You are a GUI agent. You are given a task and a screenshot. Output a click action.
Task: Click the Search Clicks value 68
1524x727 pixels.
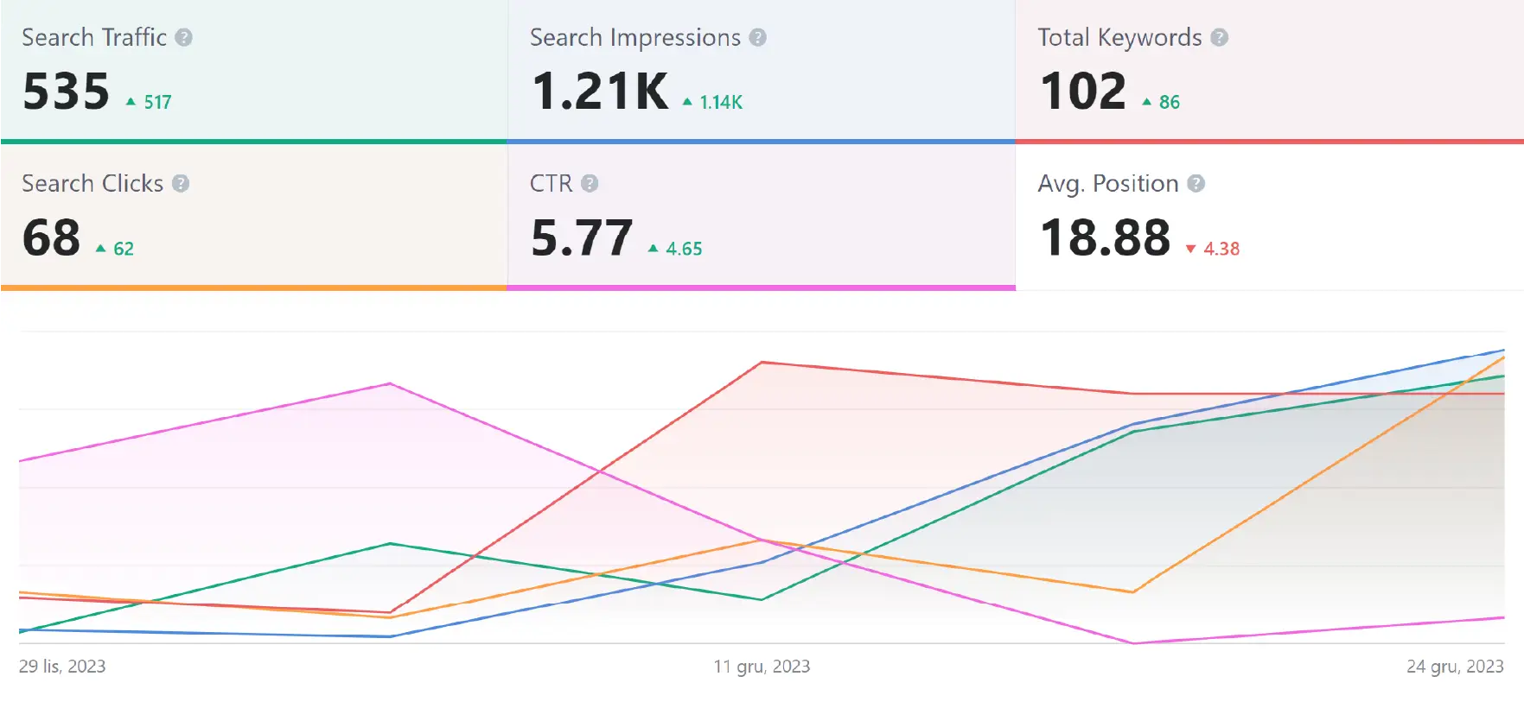click(x=52, y=238)
